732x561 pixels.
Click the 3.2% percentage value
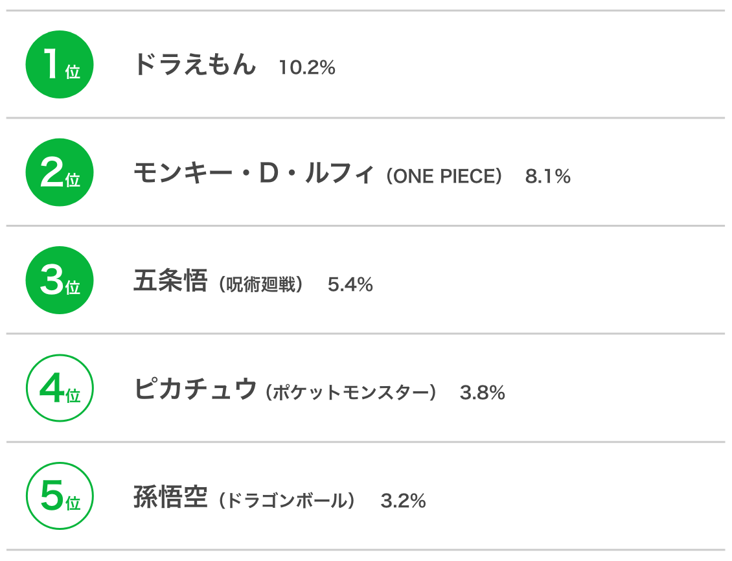click(x=403, y=501)
